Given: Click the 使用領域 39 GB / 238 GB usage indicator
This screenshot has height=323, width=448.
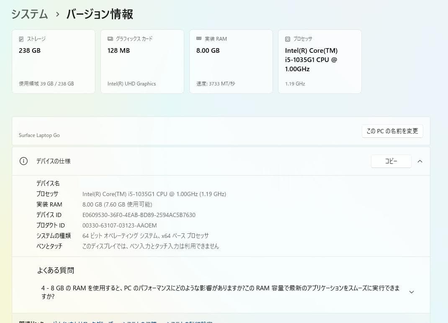Looking at the screenshot, I should click(x=46, y=83).
